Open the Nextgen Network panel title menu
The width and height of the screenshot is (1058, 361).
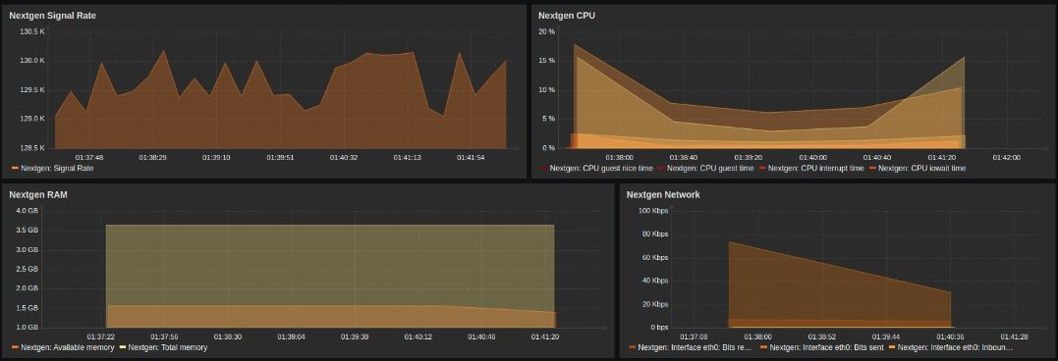(x=663, y=194)
